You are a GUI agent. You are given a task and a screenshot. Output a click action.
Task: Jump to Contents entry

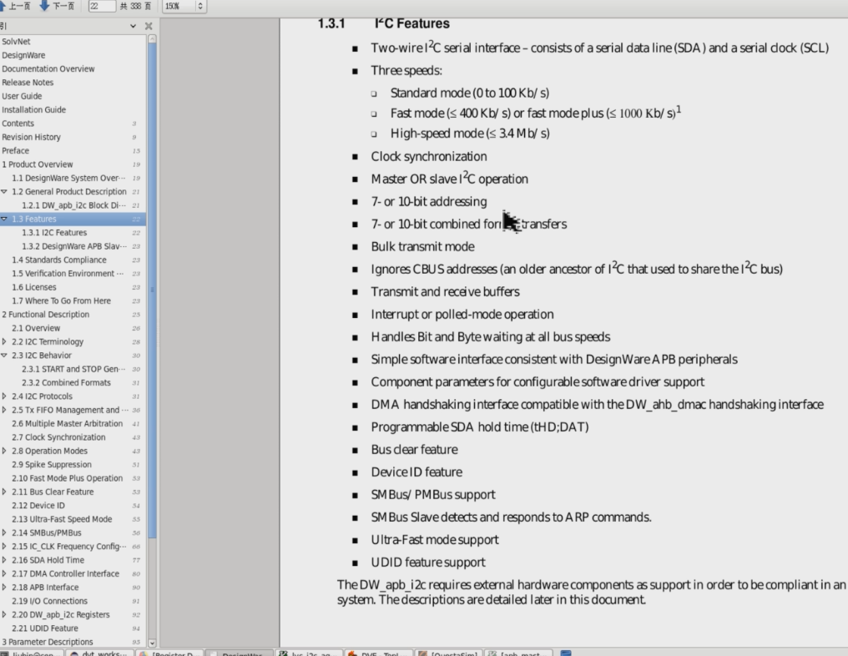(x=18, y=124)
